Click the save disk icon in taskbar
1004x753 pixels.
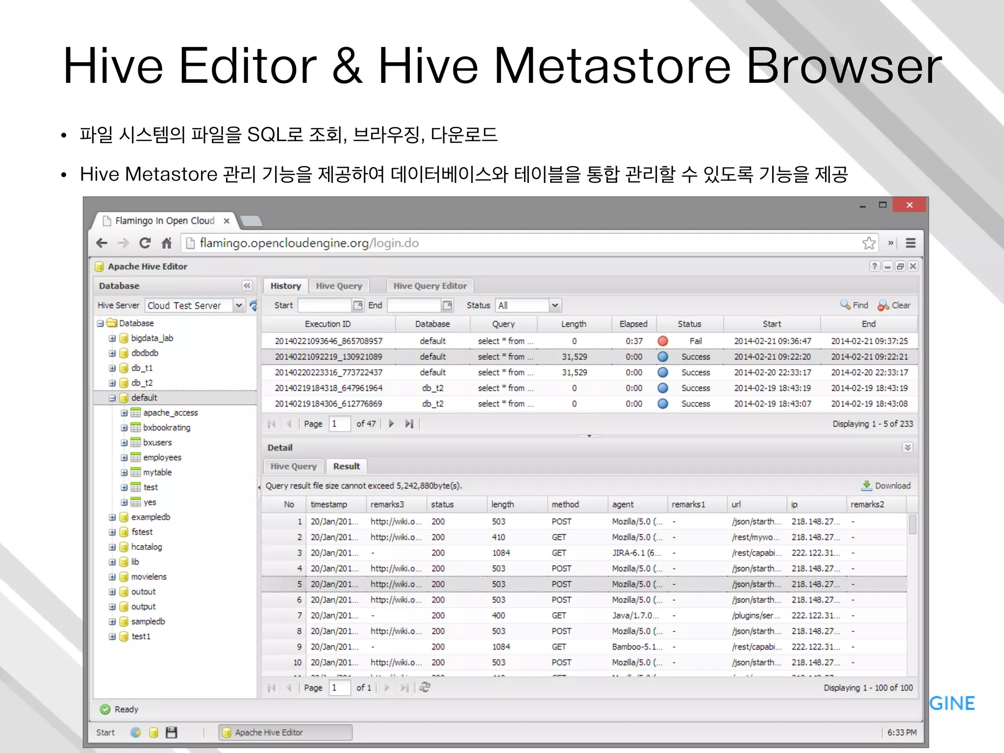click(171, 732)
